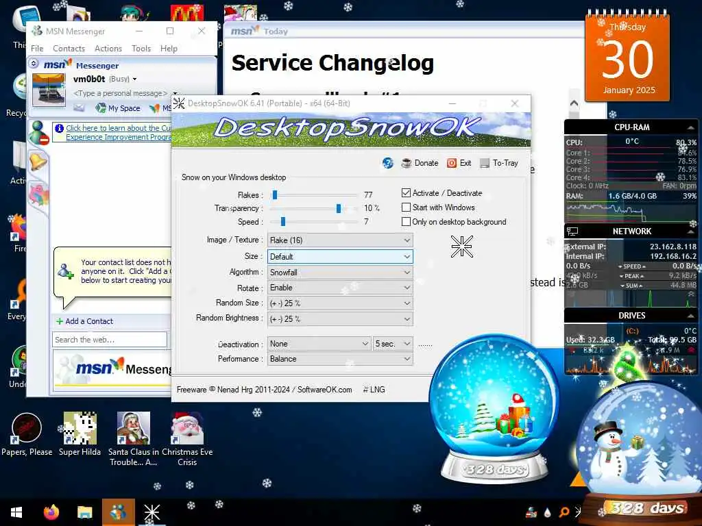Open Help menu in MSN Messenger
Viewport: 702px width, 526px height.
(x=169, y=49)
